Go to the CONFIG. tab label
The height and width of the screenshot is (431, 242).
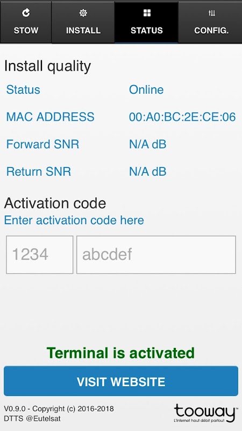pyautogui.click(x=211, y=30)
